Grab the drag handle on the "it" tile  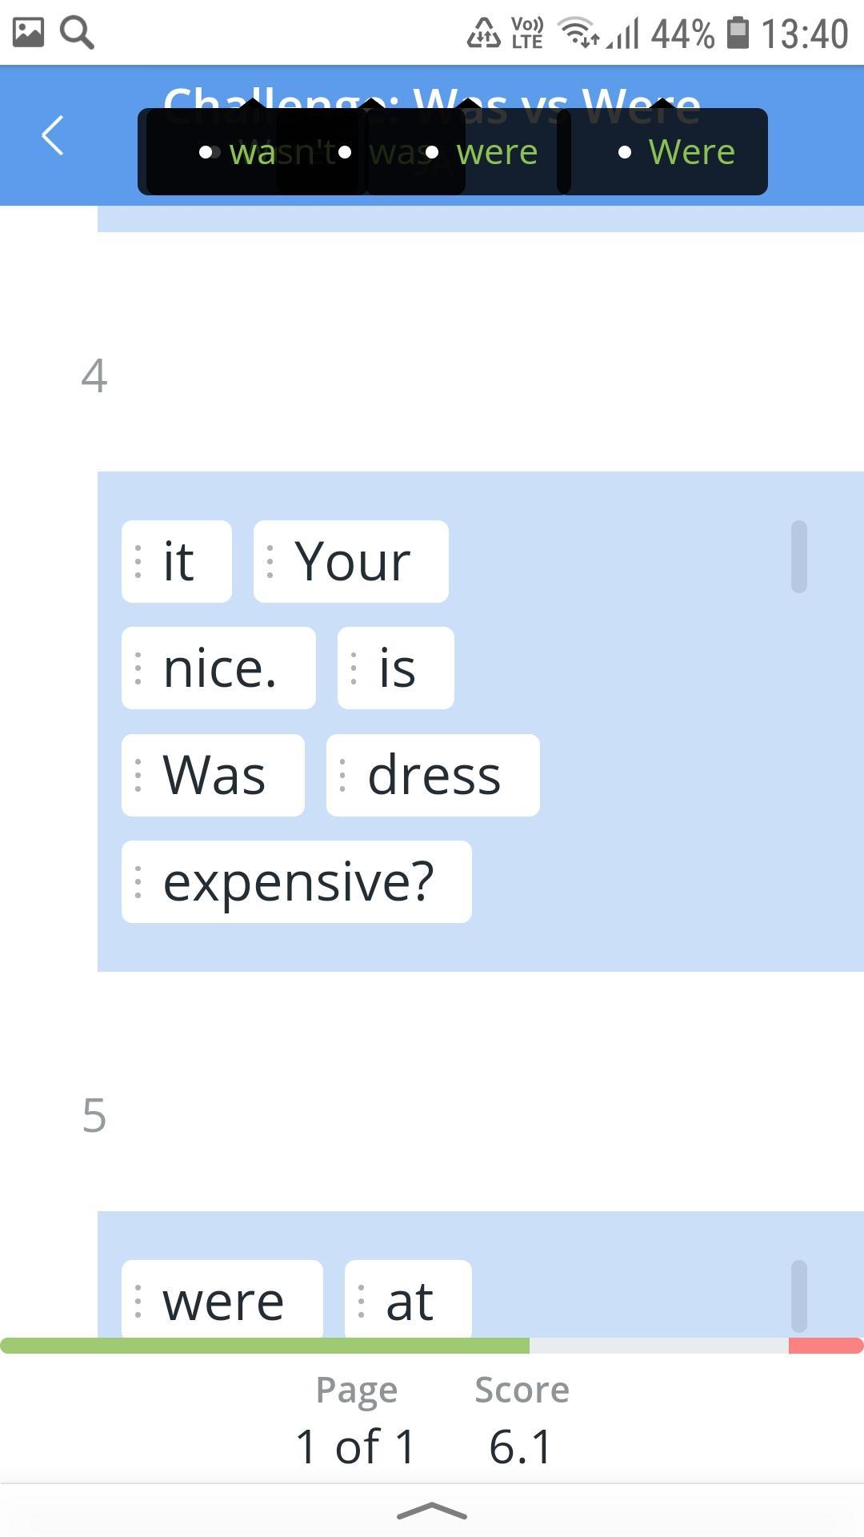click(138, 561)
